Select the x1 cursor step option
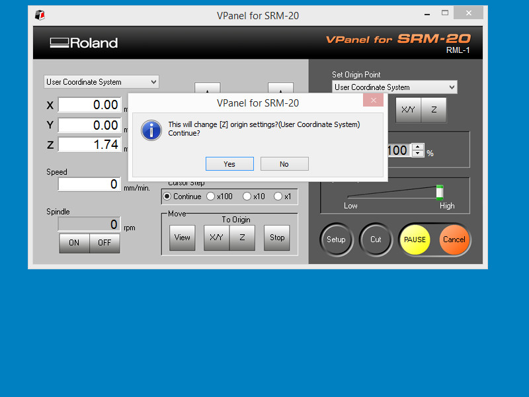The width and height of the screenshot is (529, 397). click(283, 197)
